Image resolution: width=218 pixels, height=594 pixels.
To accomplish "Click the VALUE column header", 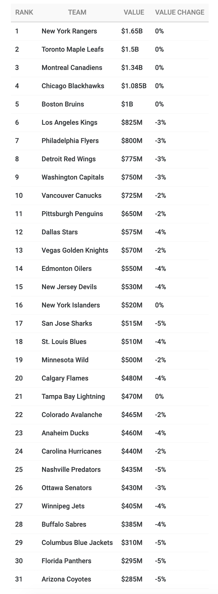I will tap(134, 12).
